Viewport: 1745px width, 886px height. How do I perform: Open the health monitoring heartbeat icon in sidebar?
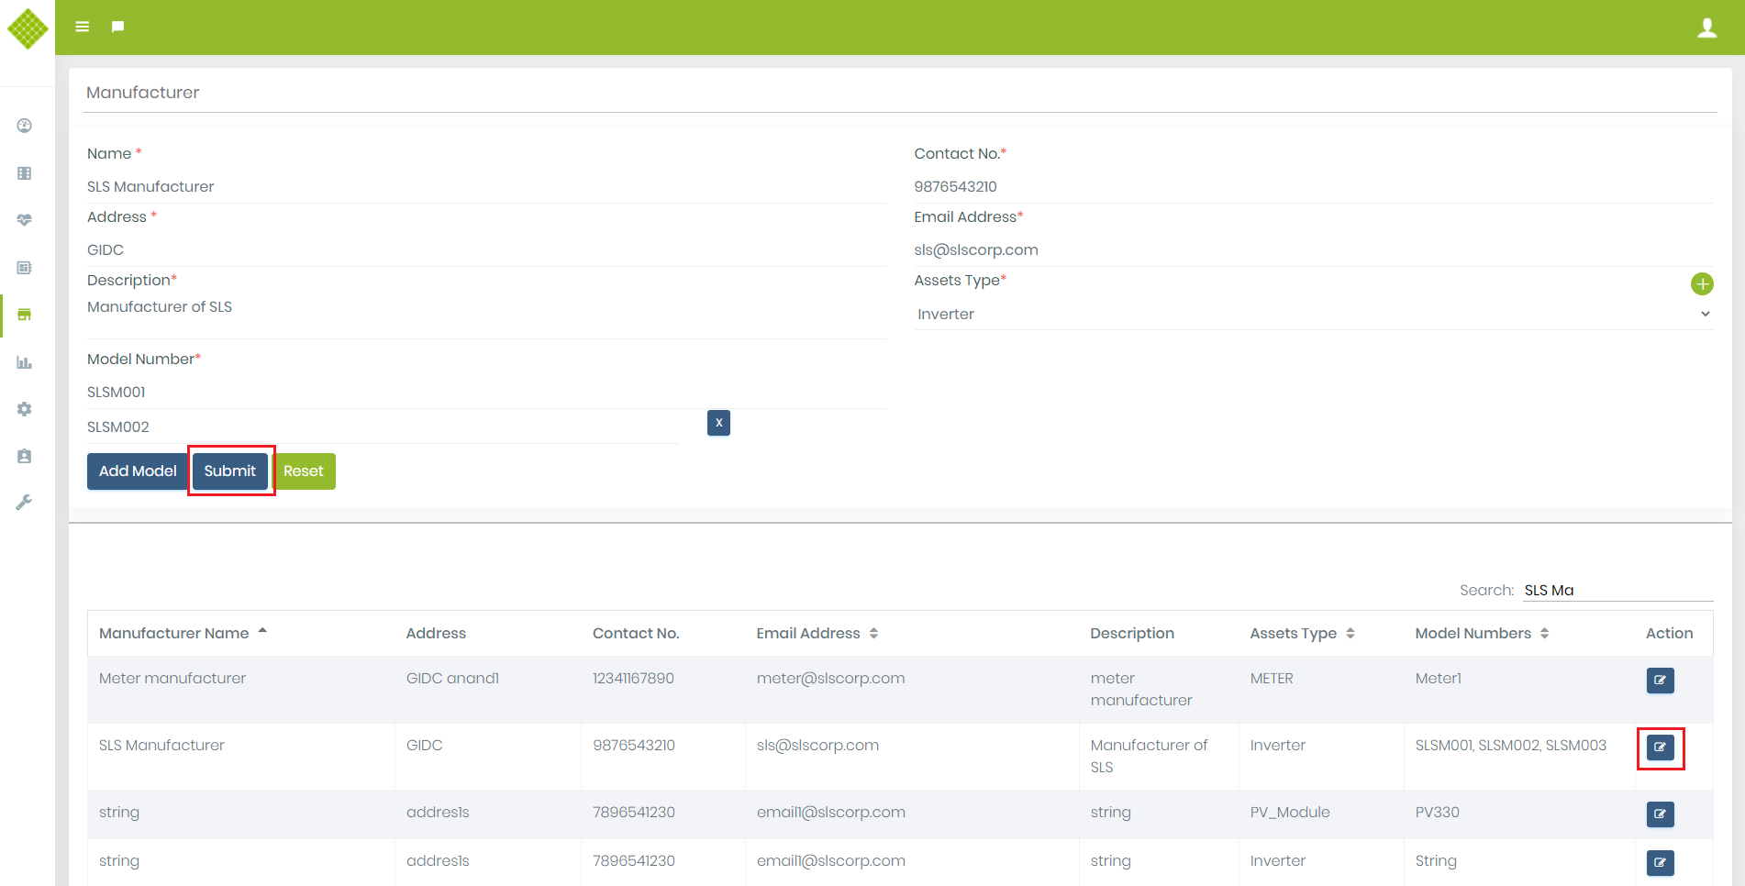point(24,220)
